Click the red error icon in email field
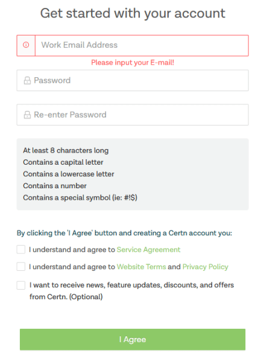 pos(26,45)
